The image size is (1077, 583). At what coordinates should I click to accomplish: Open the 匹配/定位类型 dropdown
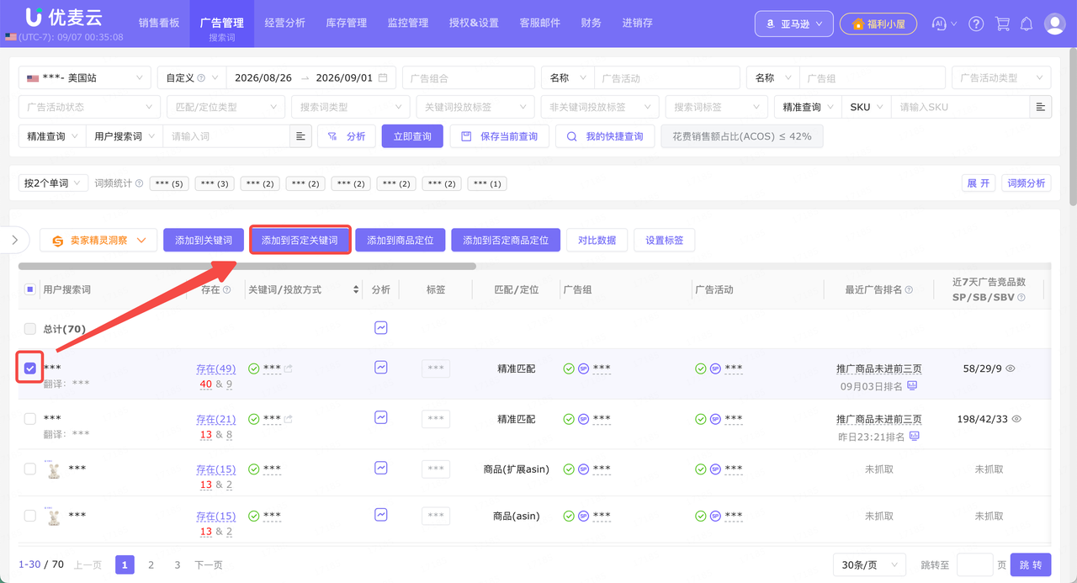click(225, 107)
